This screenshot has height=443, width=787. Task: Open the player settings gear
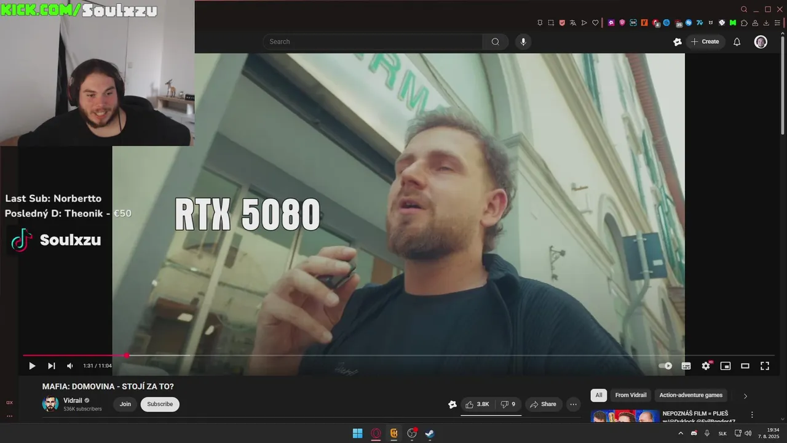[x=706, y=365]
